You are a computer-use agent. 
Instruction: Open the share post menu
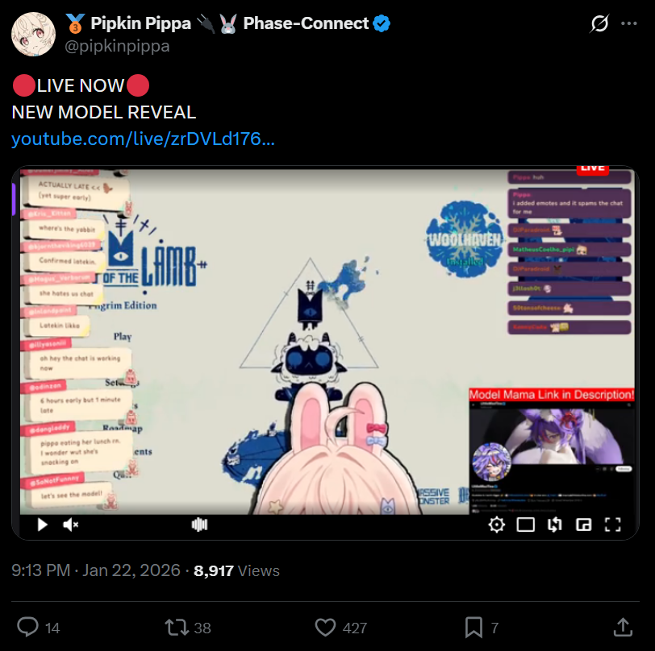coord(623,627)
